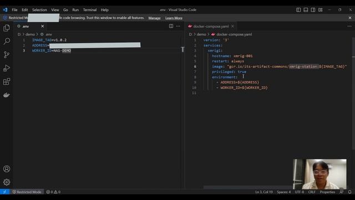Click the 'restart: always' line
Image resolution: width=355 pixels, height=200 pixels.
228,61
